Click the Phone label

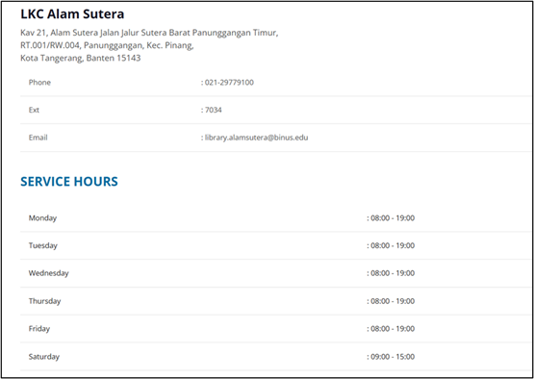click(39, 83)
